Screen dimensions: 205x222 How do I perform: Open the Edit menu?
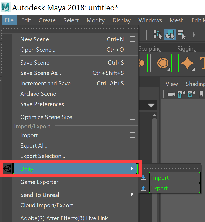click(26, 20)
